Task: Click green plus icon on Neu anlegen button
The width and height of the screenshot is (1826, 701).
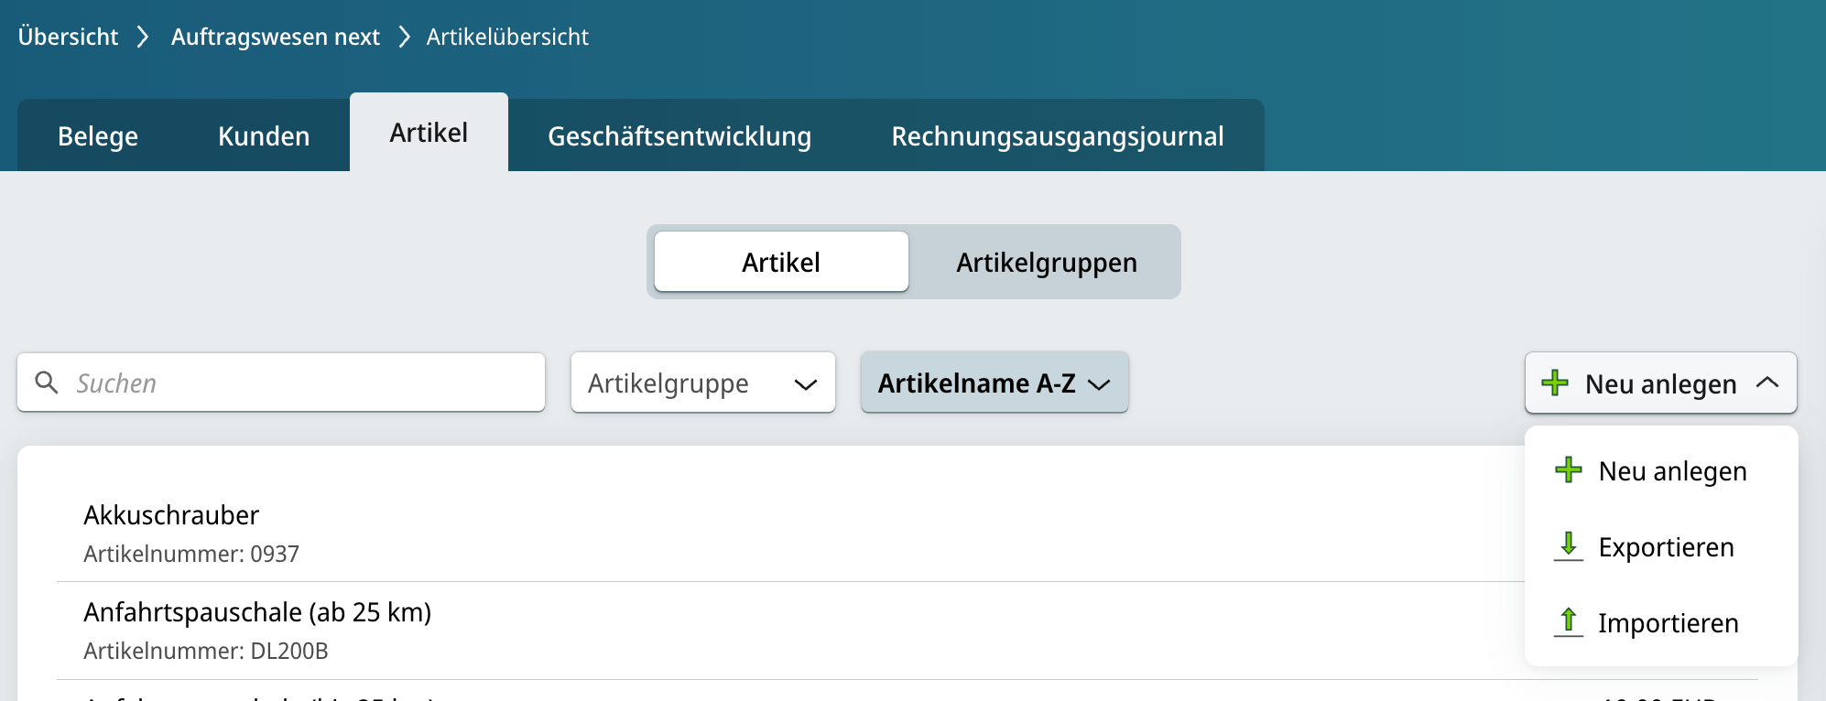Action: tap(1555, 383)
